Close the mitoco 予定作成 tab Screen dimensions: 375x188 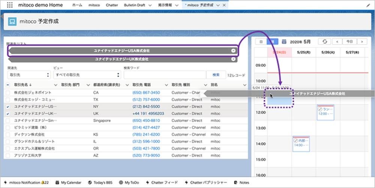click(x=224, y=5)
